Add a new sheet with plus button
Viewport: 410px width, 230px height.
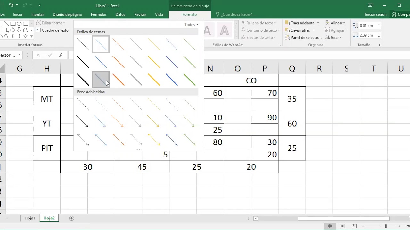(72, 218)
